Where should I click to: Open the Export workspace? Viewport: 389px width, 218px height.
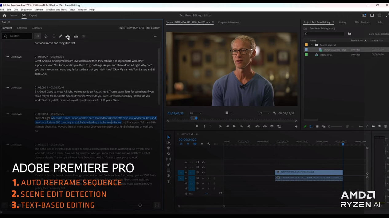click(x=33, y=15)
